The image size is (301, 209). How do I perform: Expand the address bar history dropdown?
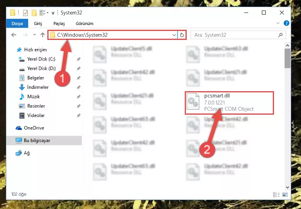(x=174, y=35)
